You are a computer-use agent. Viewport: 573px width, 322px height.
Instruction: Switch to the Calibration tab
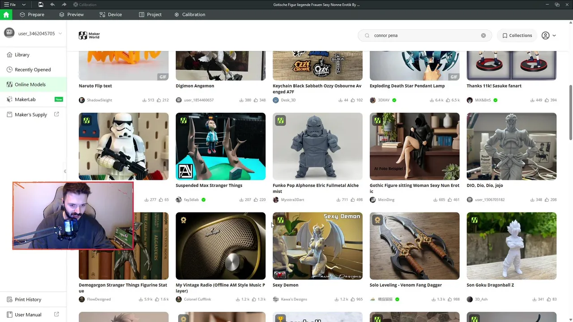190,15
